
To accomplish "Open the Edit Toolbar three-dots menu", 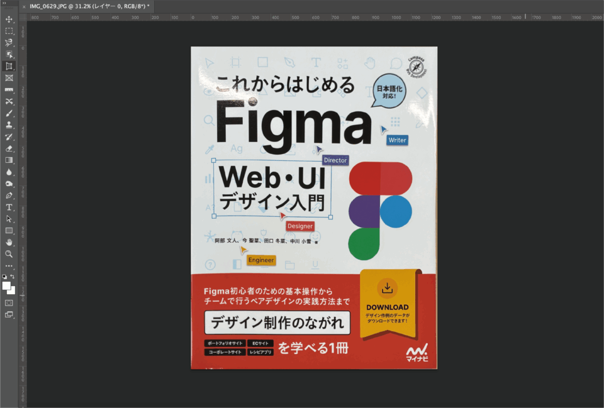I will tap(9, 265).
